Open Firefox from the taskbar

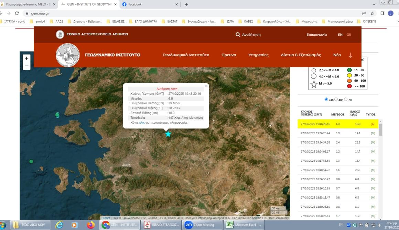[x=91, y=225]
